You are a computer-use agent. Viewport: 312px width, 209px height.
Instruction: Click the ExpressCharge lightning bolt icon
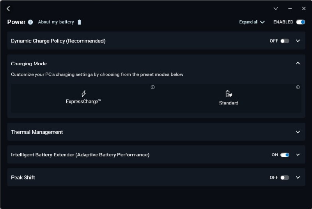(83, 94)
